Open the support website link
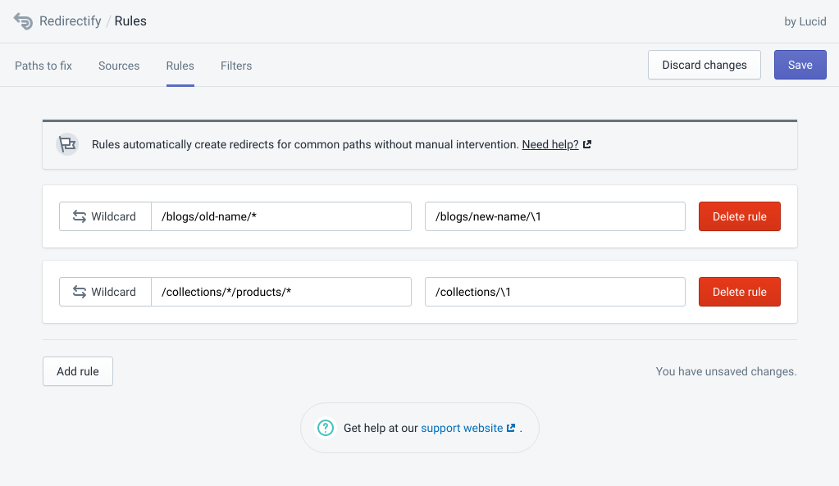The width and height of the screenshot is (839, 486). click(462, 428)
